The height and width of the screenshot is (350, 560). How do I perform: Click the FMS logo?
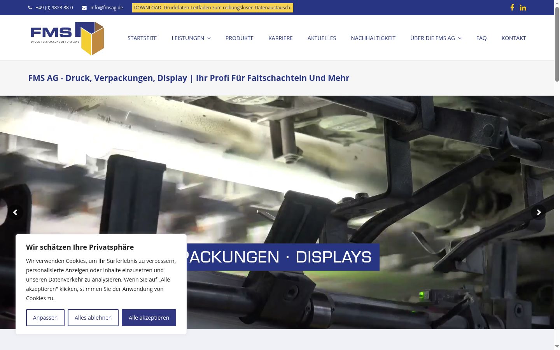(67, 38)
